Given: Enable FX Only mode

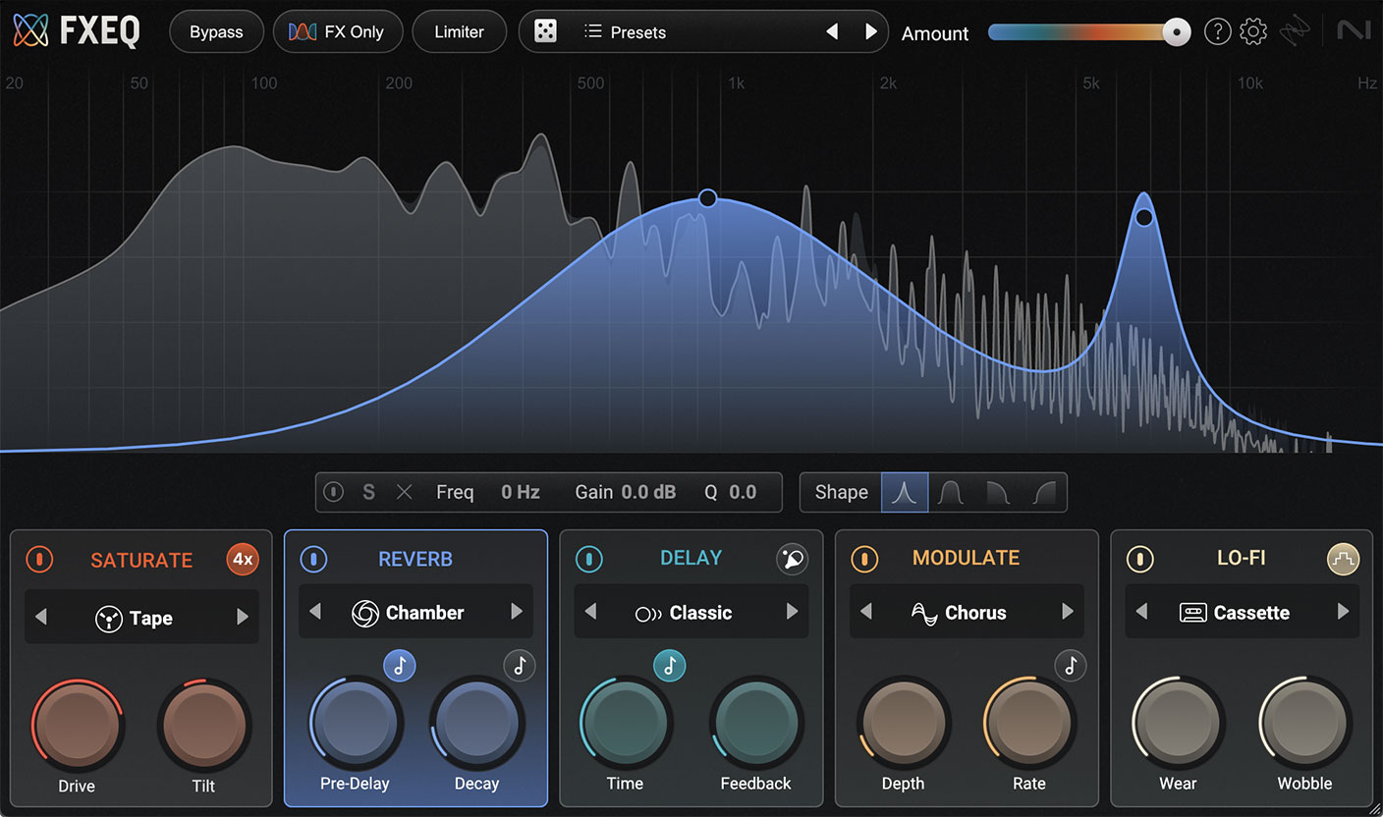Looking at the screenshot, I should coord(337,32).
